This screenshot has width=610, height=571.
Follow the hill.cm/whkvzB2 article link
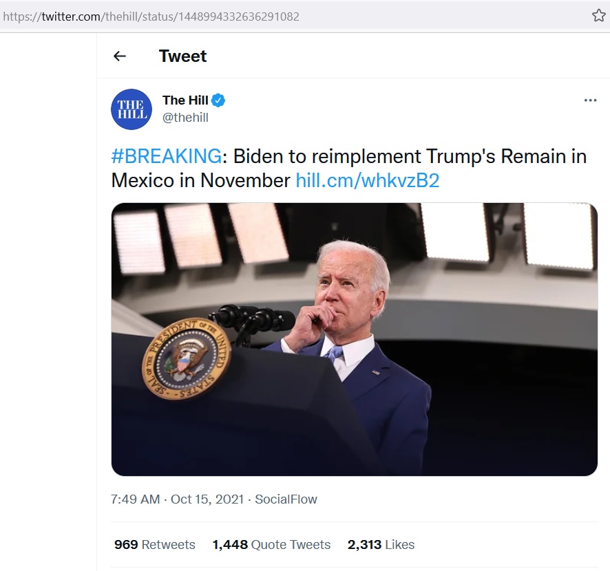pyautogui.click(x=367, y=180)
